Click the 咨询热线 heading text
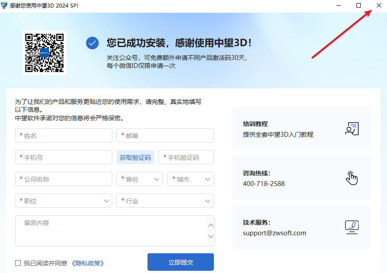 click(257, 173)
